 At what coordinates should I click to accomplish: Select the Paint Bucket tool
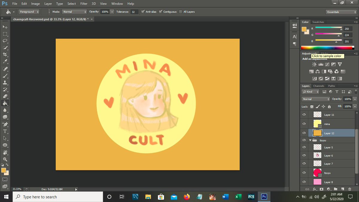tap(5, 103)
